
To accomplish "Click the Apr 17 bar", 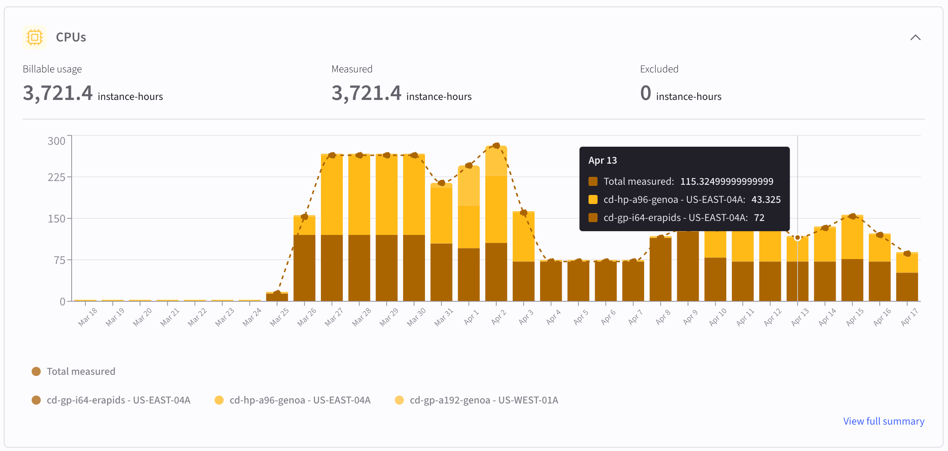I will pos(907,277).
